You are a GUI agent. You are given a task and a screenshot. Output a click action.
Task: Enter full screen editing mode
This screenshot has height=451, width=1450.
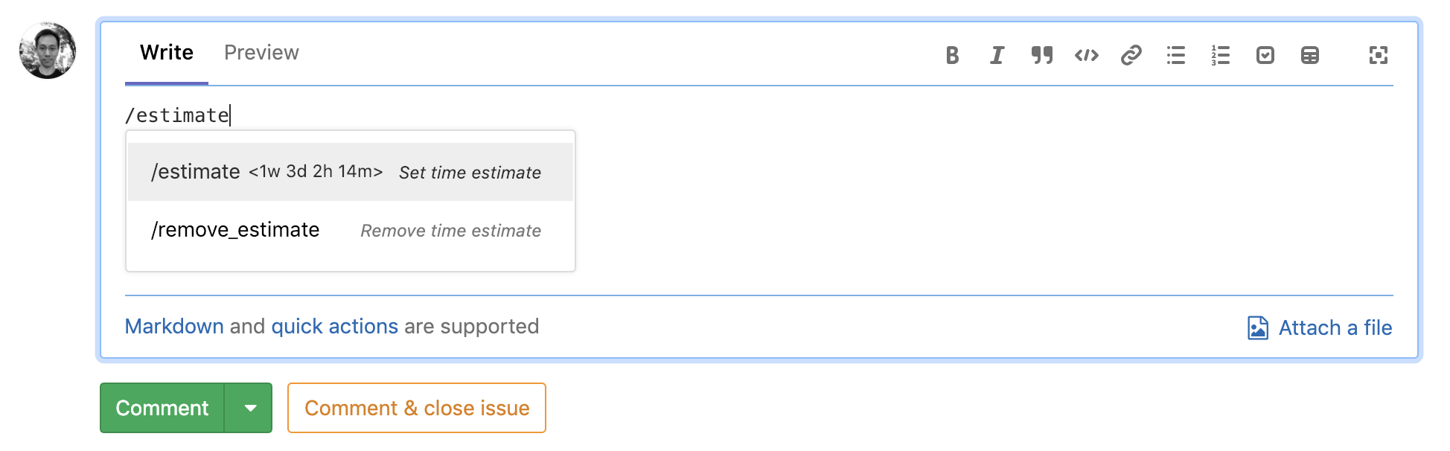click(x=1378, y=55)
